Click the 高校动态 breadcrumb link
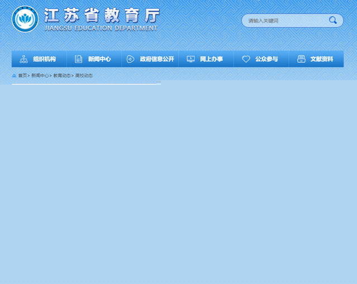The height and width of the screenshot is (284, 357). 84,75
